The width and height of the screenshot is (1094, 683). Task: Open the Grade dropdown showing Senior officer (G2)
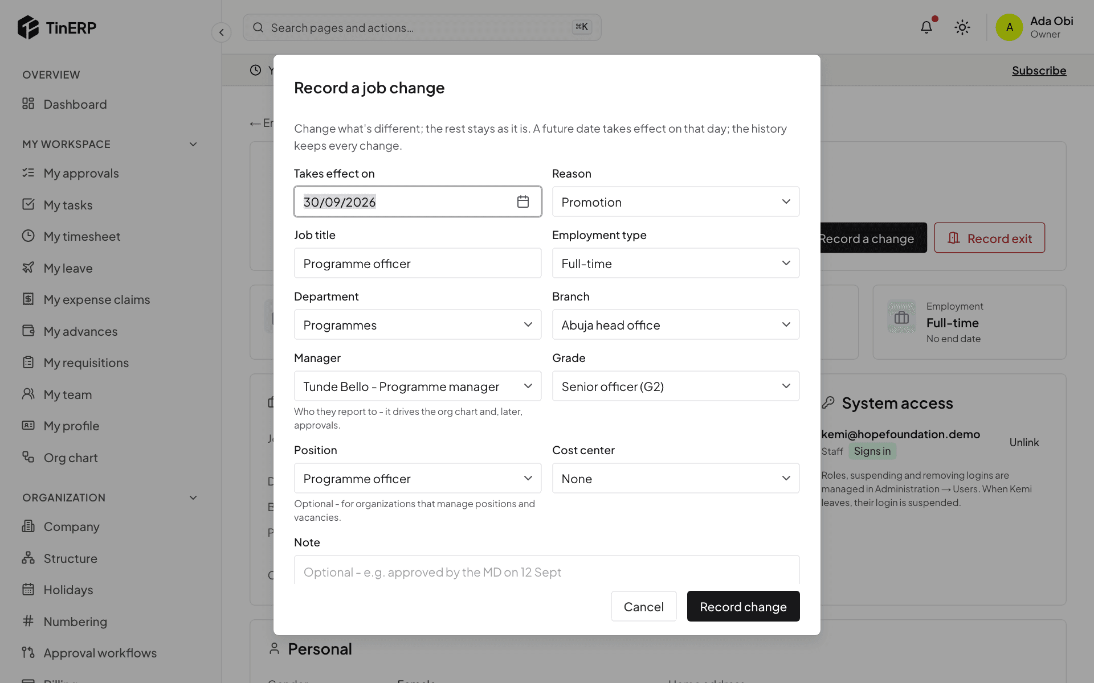[x=676, y=386]
